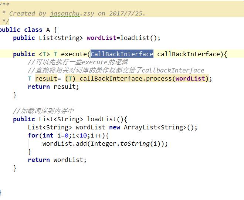
Task: Click the callBackInterface parameter in execute signature
Action: 188,54
